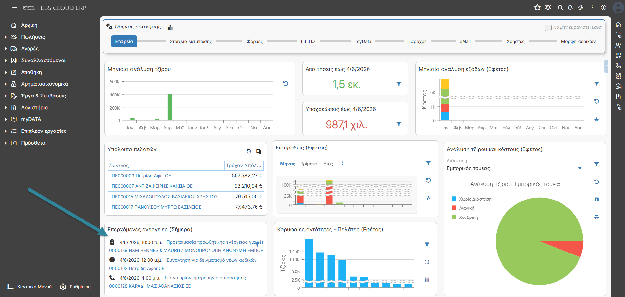Open notifications bell icon

coord(570,8)
